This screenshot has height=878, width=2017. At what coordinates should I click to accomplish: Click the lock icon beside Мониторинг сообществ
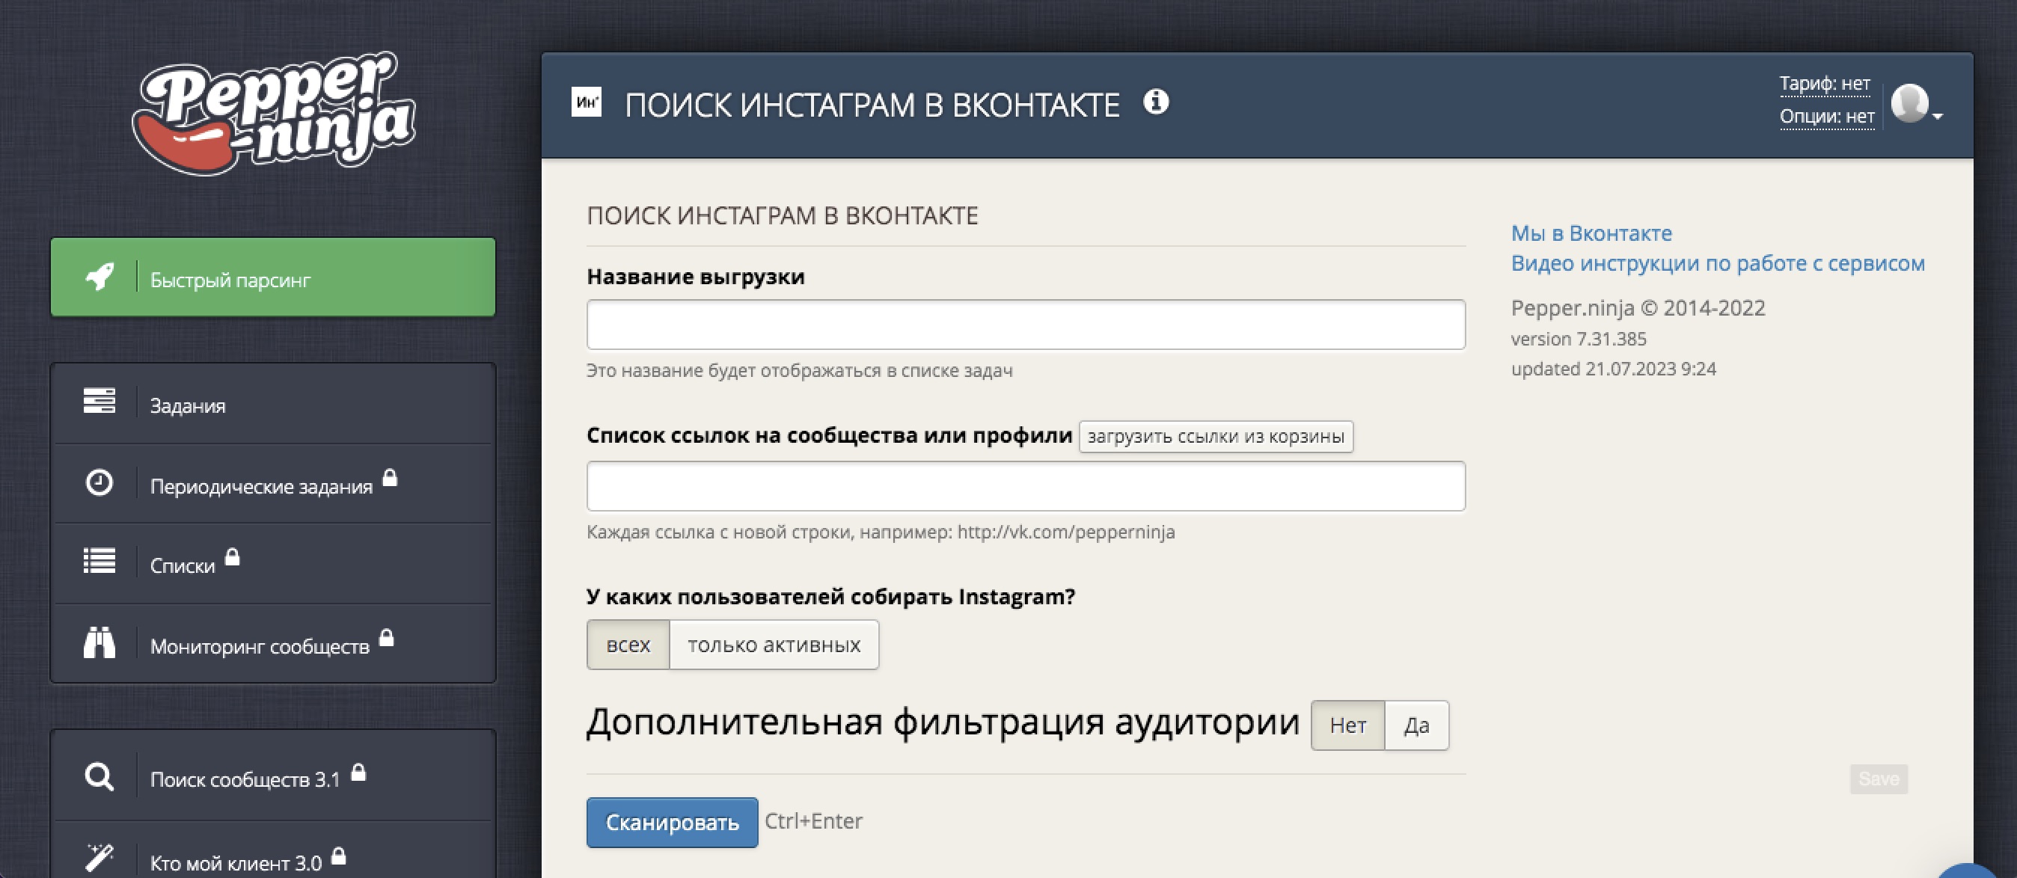(386, 638)
